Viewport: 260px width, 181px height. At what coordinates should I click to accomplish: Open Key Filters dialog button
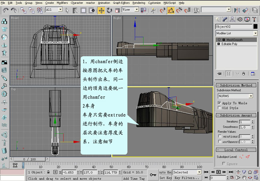tap(187, 178)
